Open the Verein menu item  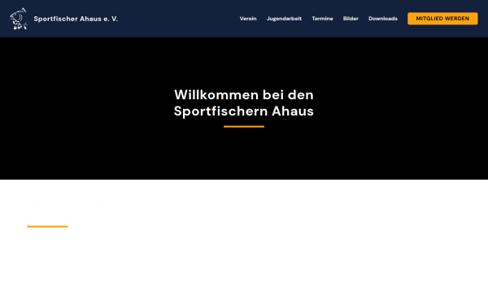click(248, 19)
